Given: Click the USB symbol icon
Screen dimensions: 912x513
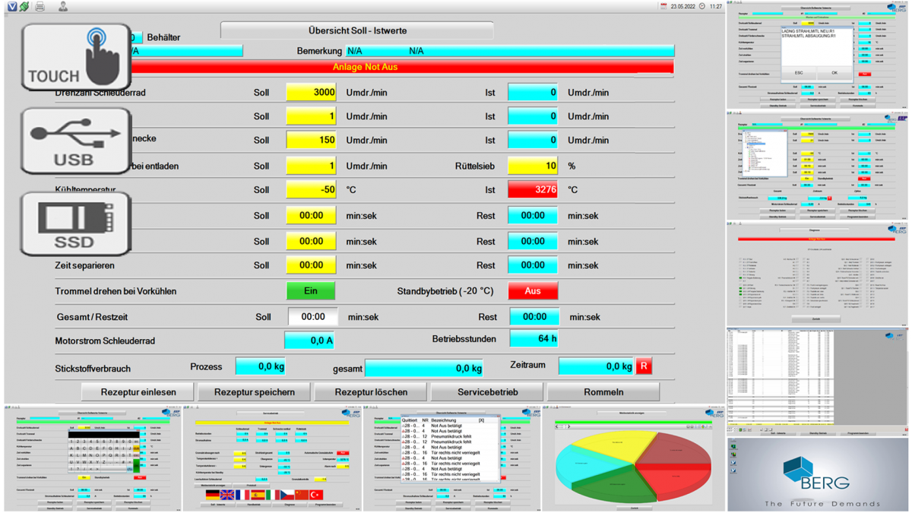Looking at the screenshot, I should [x=76, y=141].
